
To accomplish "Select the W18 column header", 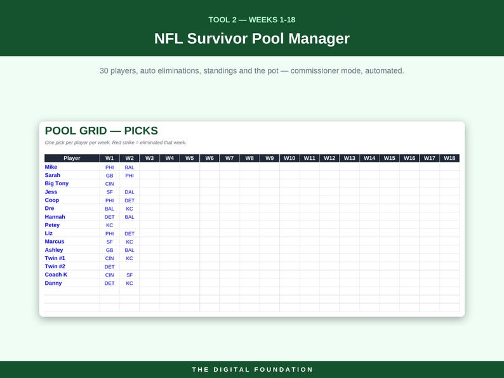I will tap(449, 158).
